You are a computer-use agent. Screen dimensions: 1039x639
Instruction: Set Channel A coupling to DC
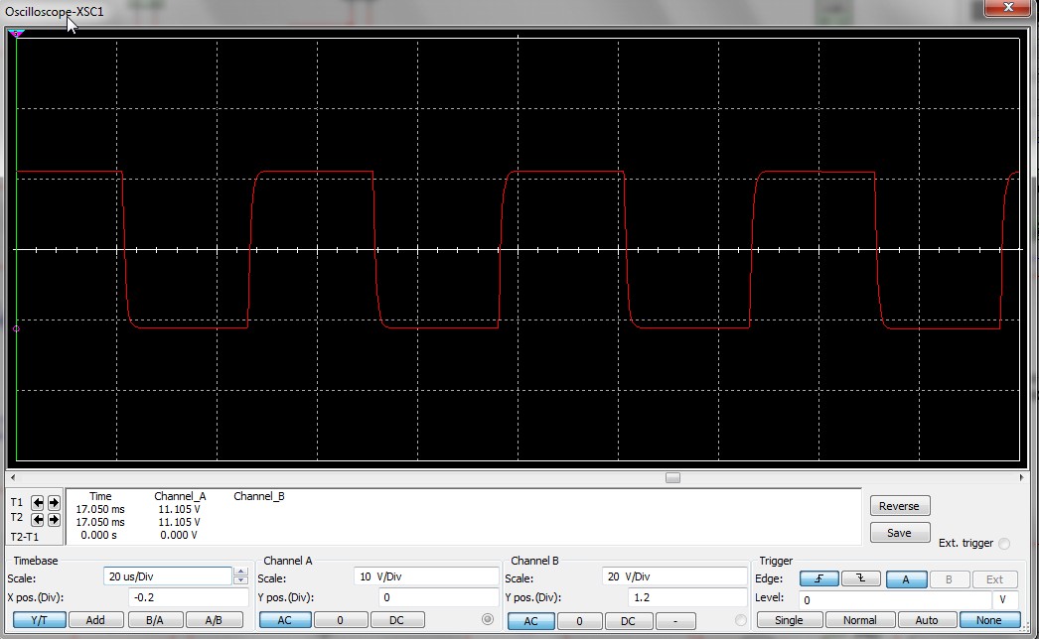tap(396, 620)
